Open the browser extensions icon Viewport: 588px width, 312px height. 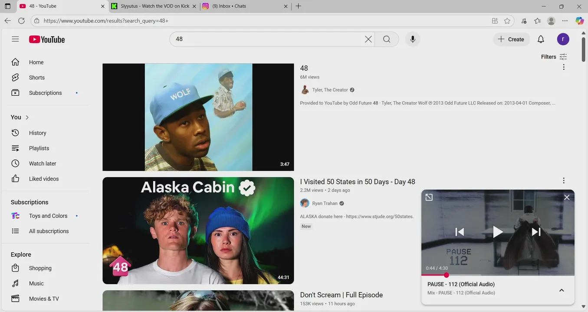(x=524, y=20)
